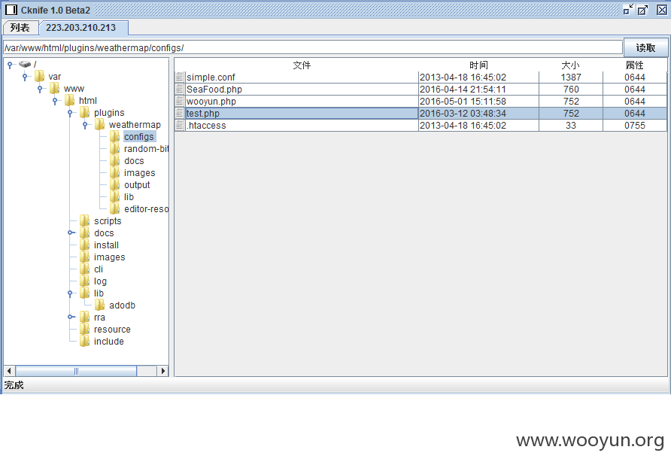671x462 pixels.
Task: Click the tree scrollbar right arrow
Action: [162, 371]
